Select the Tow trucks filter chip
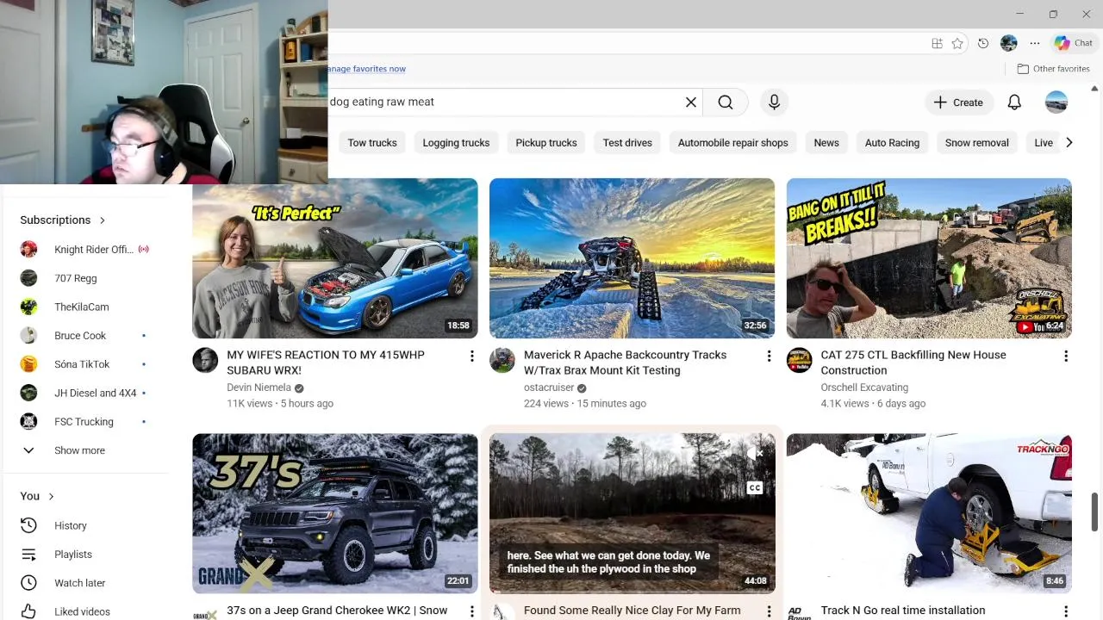 372,143
